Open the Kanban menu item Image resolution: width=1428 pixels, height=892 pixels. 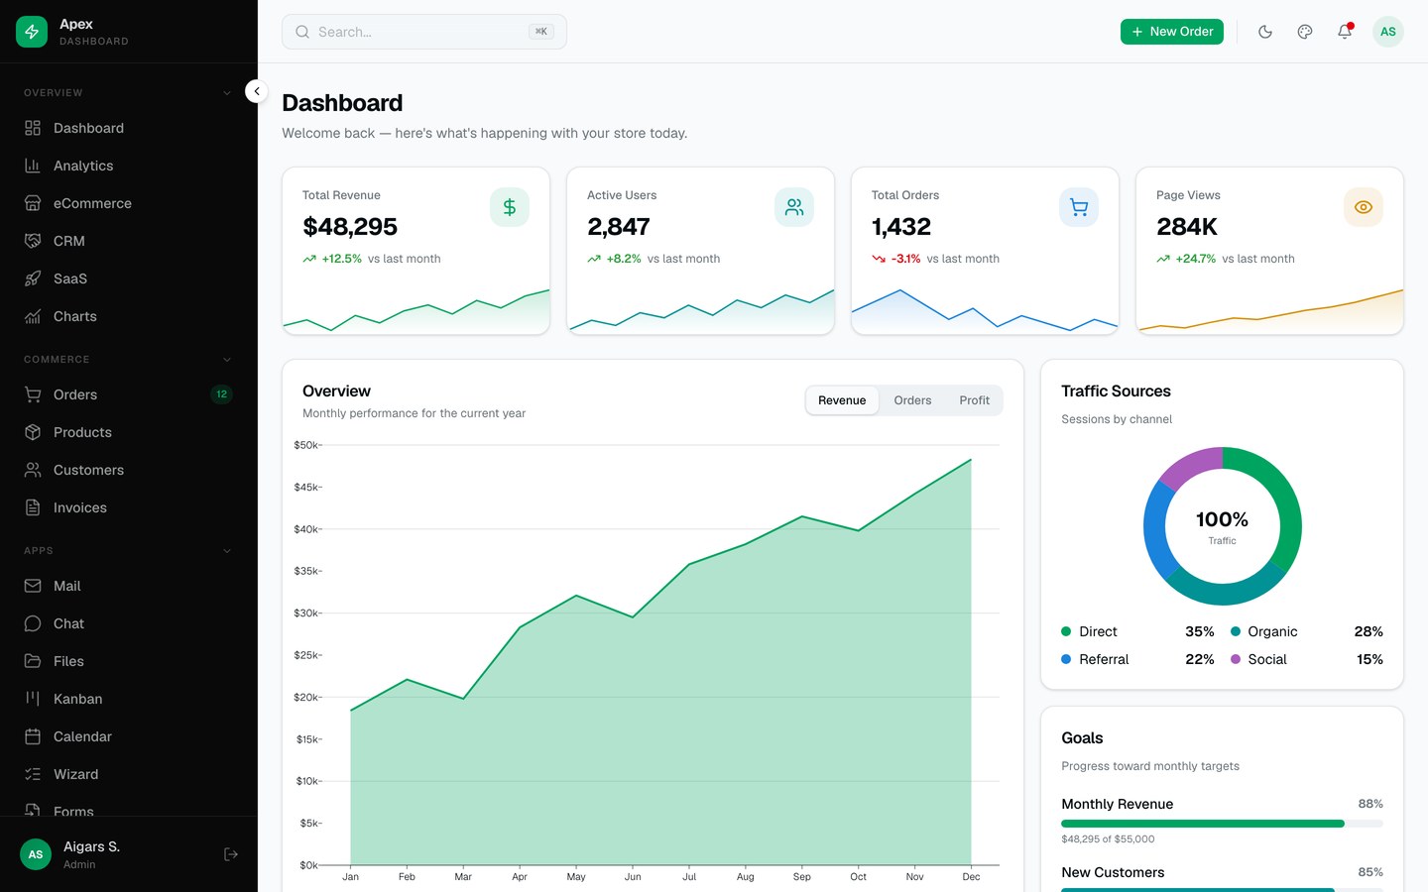(x=129, y=699)
